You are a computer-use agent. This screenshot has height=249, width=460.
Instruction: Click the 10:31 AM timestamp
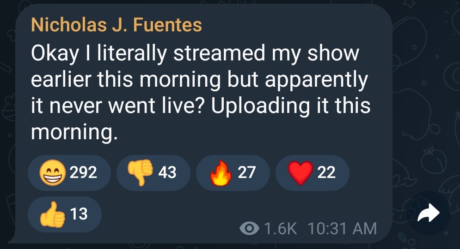[341, 228]
